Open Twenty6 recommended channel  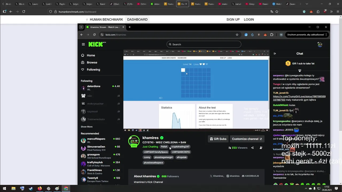pyautogui.click(x=100, y=179)
